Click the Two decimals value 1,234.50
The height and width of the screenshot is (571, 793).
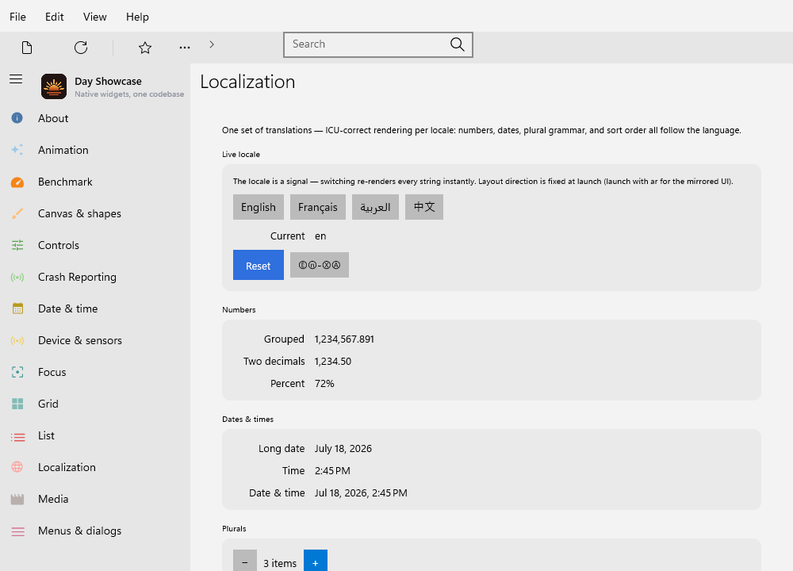point(333,362)
